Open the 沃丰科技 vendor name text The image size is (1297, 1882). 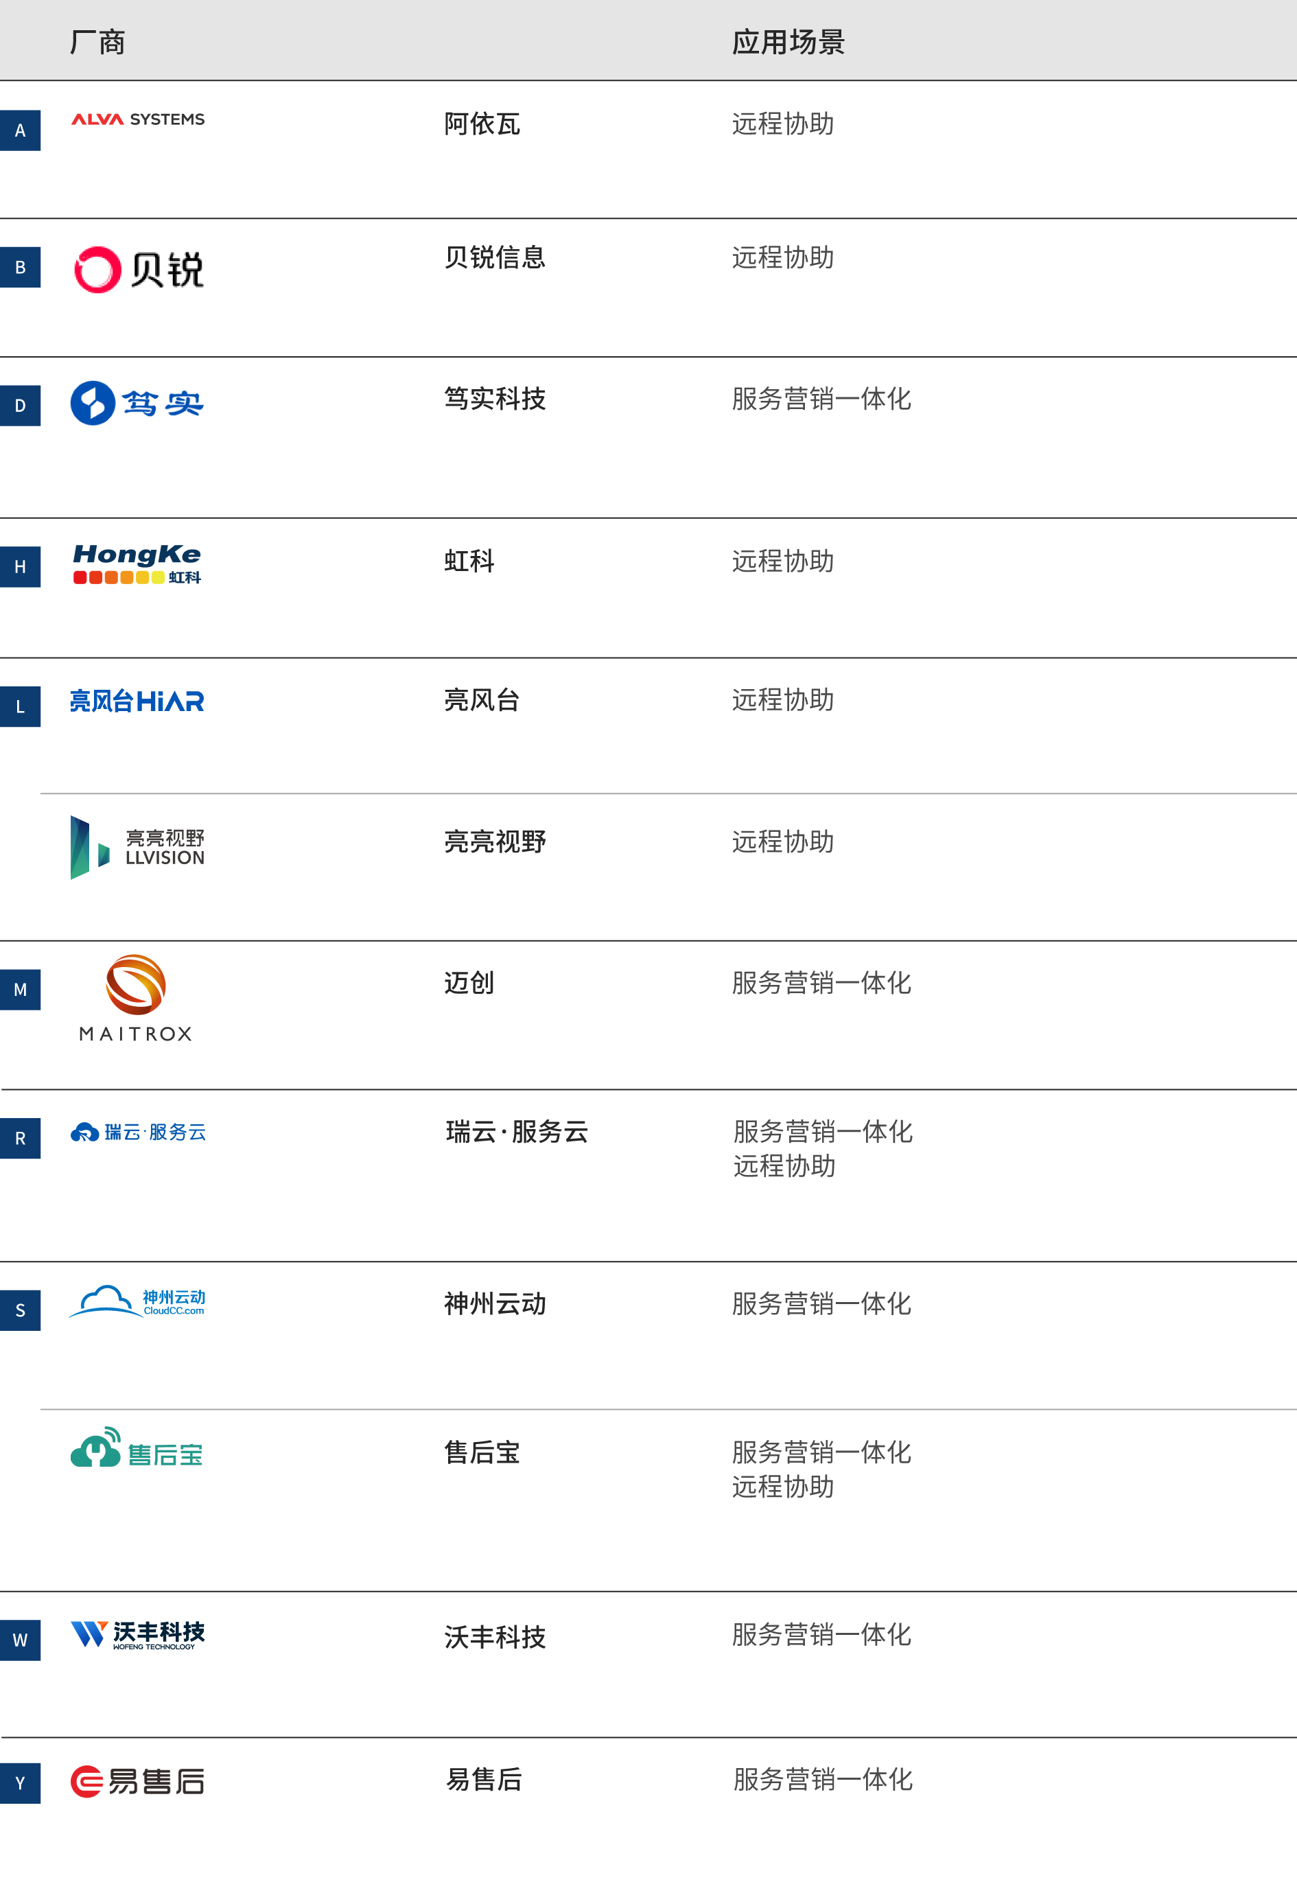coord(495,1636)
